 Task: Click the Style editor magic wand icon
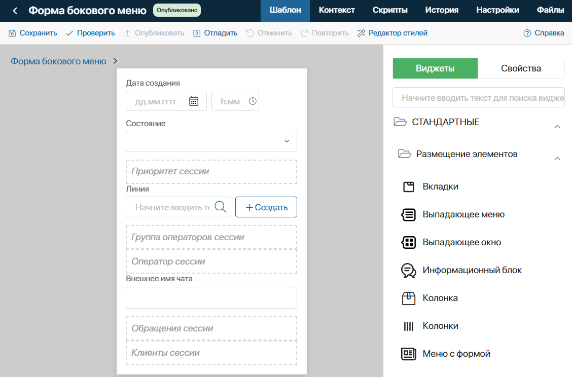[361, 33]
